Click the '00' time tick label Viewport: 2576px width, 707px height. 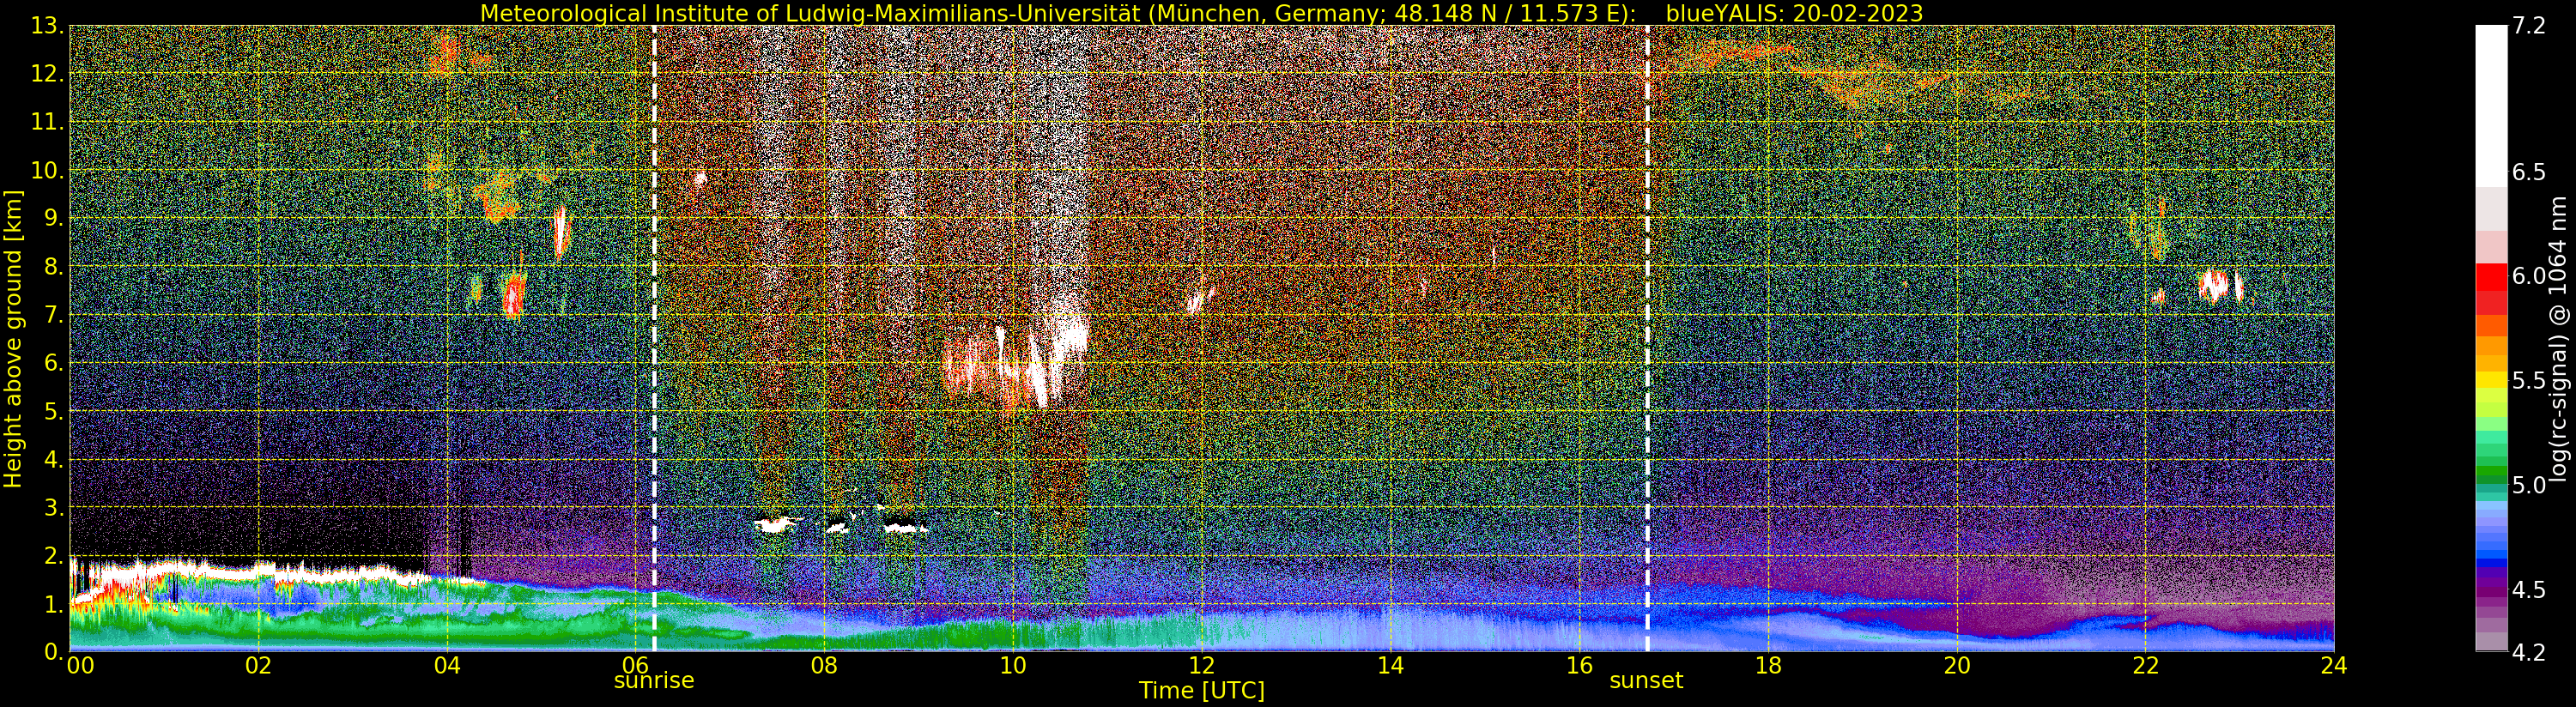click(80, 665)
